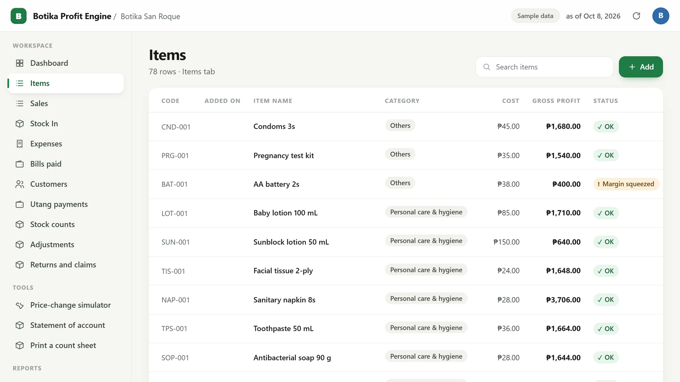The height and width of the screenshot is (382, 680).
Task: Click the Items list icon in sidebar
Action: [x=20, y=83]
